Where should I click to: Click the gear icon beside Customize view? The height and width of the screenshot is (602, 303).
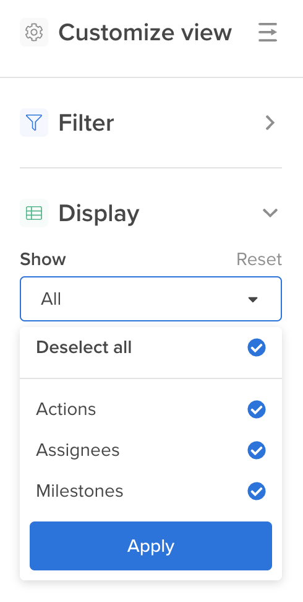[34, 32]
